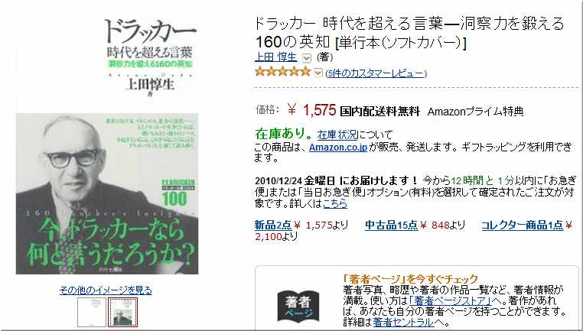Viewport: 583px width, 331px height.
Task: Click the five-star rating icons
Action: click(x=282, y=72)
